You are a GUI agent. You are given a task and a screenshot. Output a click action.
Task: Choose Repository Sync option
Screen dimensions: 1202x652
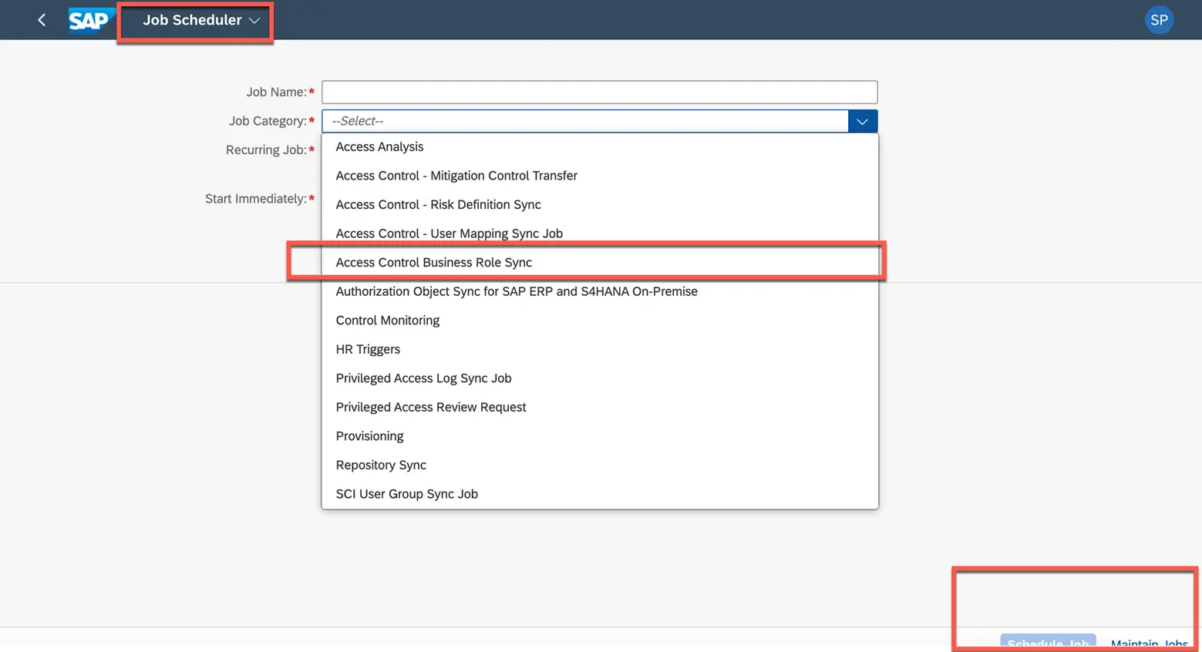381,465
